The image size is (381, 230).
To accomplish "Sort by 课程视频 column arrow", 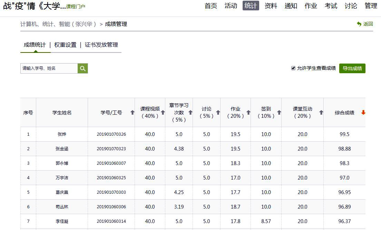I will (x=163, y=113).
